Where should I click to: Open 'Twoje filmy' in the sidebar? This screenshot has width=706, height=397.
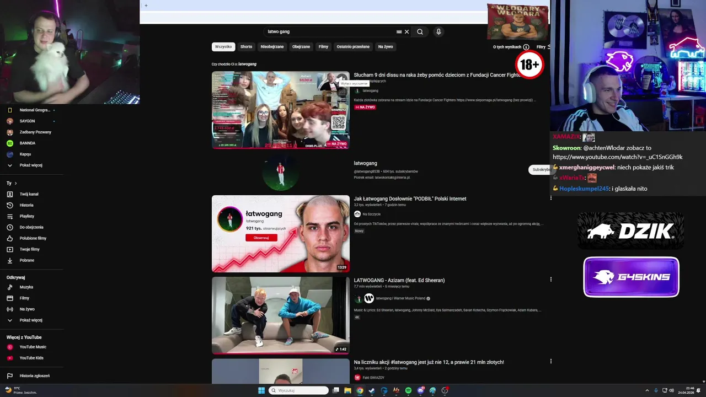click(x=29, y=249)
